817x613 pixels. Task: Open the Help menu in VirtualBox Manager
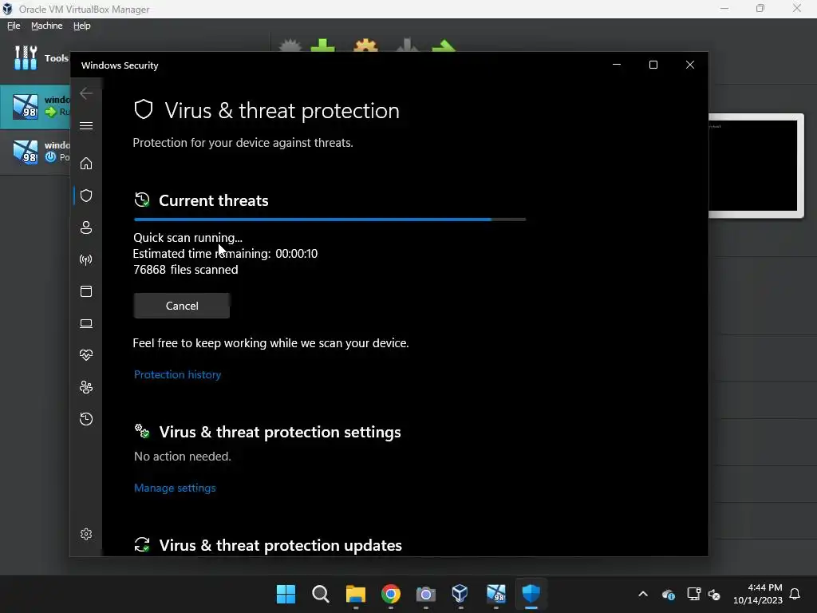[x=82, y=26]
